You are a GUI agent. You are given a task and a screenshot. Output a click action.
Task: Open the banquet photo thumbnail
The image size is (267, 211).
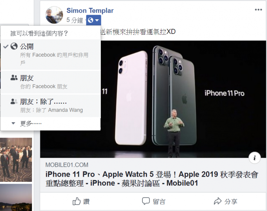tap(16, 160)
